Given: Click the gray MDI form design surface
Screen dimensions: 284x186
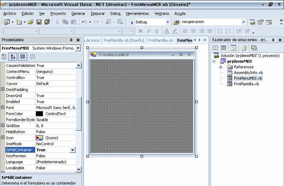Looking at the screenshot, I should pos(141,106).
